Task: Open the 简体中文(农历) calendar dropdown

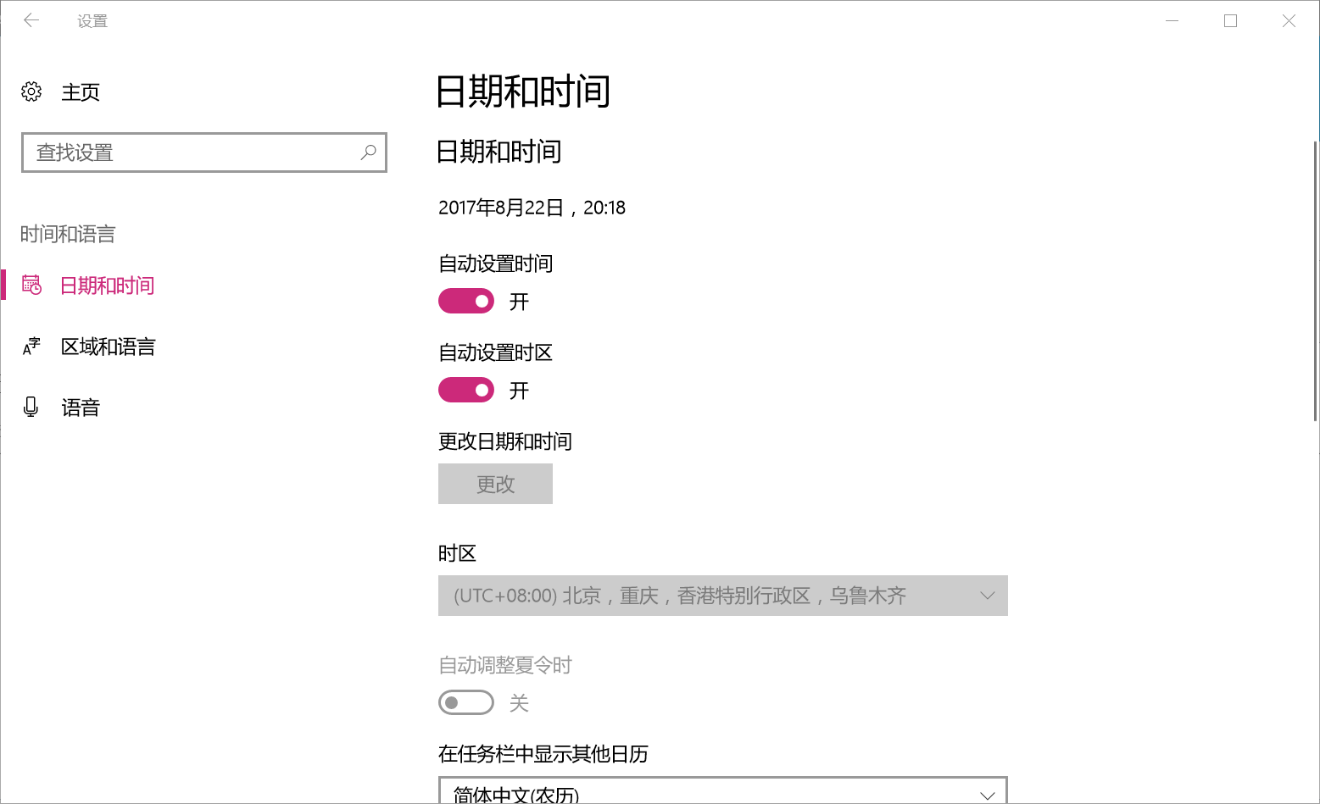Action: (722, 792)
